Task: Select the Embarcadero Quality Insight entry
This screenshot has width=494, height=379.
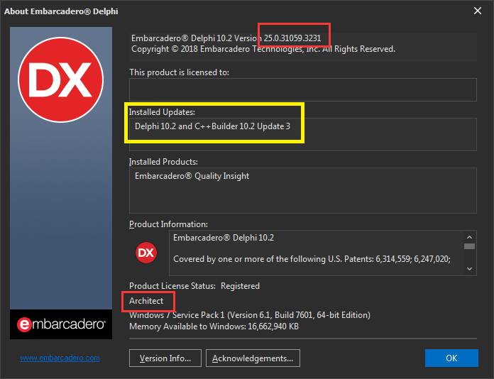Action: pyautogui.click(x=192, y=176)
